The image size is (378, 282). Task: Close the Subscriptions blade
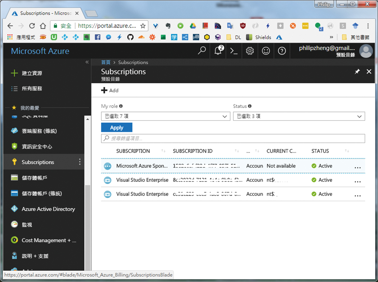point(369,71)
